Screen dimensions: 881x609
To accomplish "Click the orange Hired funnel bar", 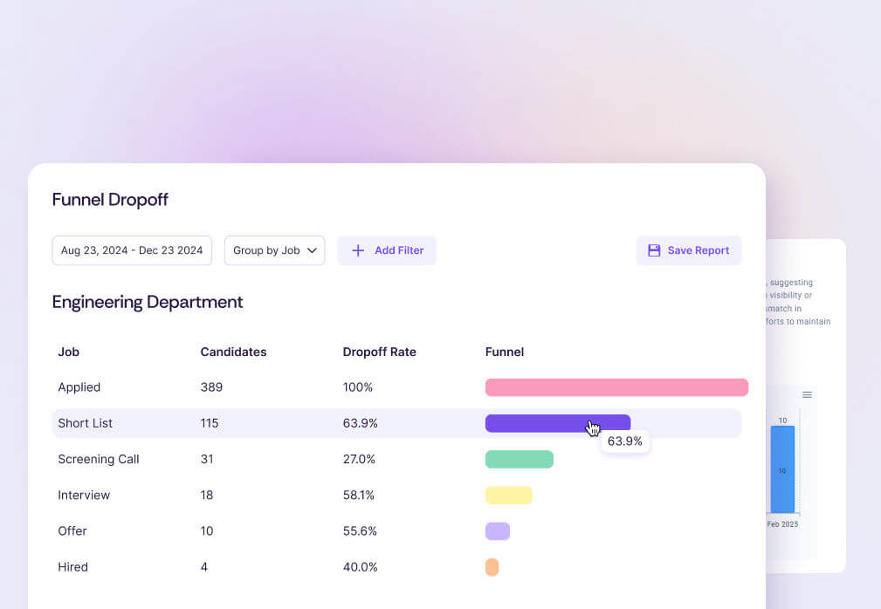I will click(492, 567).
